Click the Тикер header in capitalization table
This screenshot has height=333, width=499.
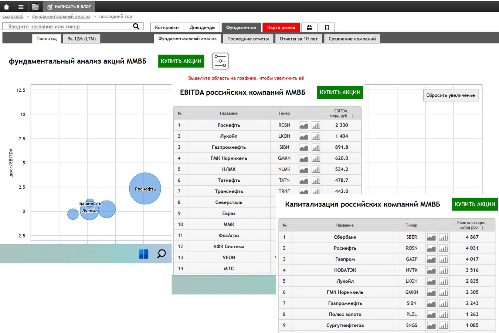411,225
